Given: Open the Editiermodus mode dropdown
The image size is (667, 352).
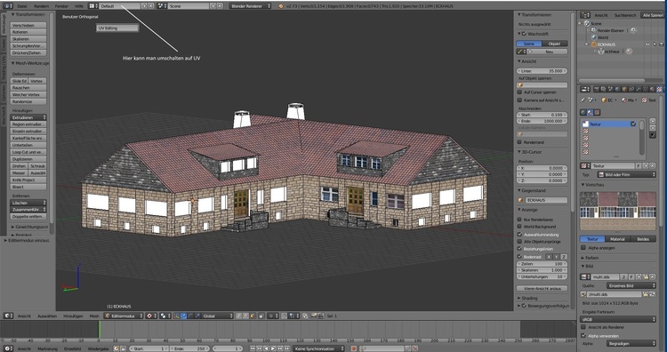Looking at the screenshot, I should tap(123, 316).
